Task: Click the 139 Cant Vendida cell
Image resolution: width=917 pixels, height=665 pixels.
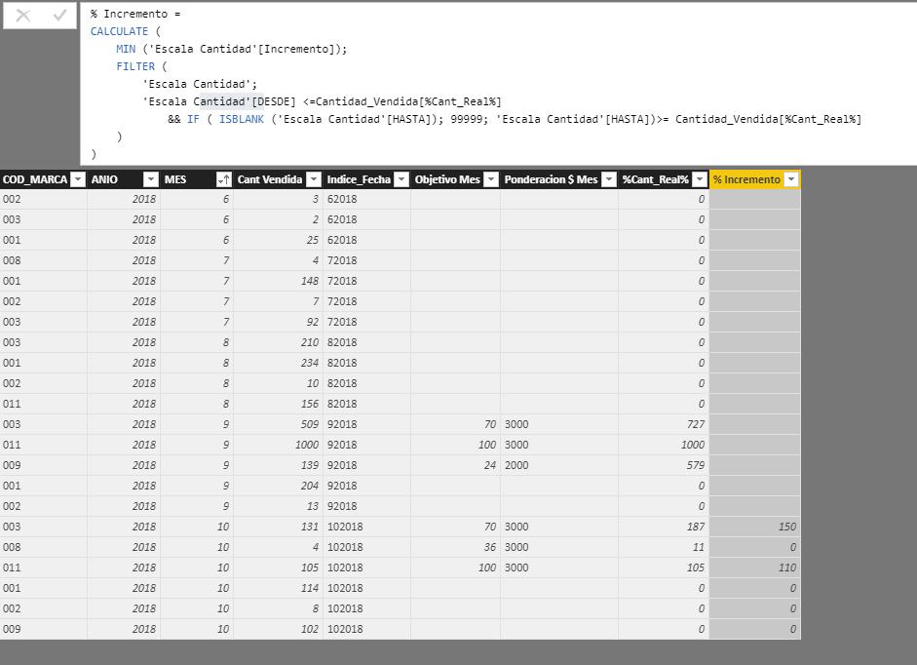Action: coord(278,465)
